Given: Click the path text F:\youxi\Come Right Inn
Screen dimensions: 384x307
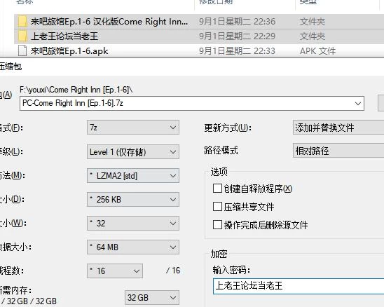Looking at the screenshot, I should 76,90.
